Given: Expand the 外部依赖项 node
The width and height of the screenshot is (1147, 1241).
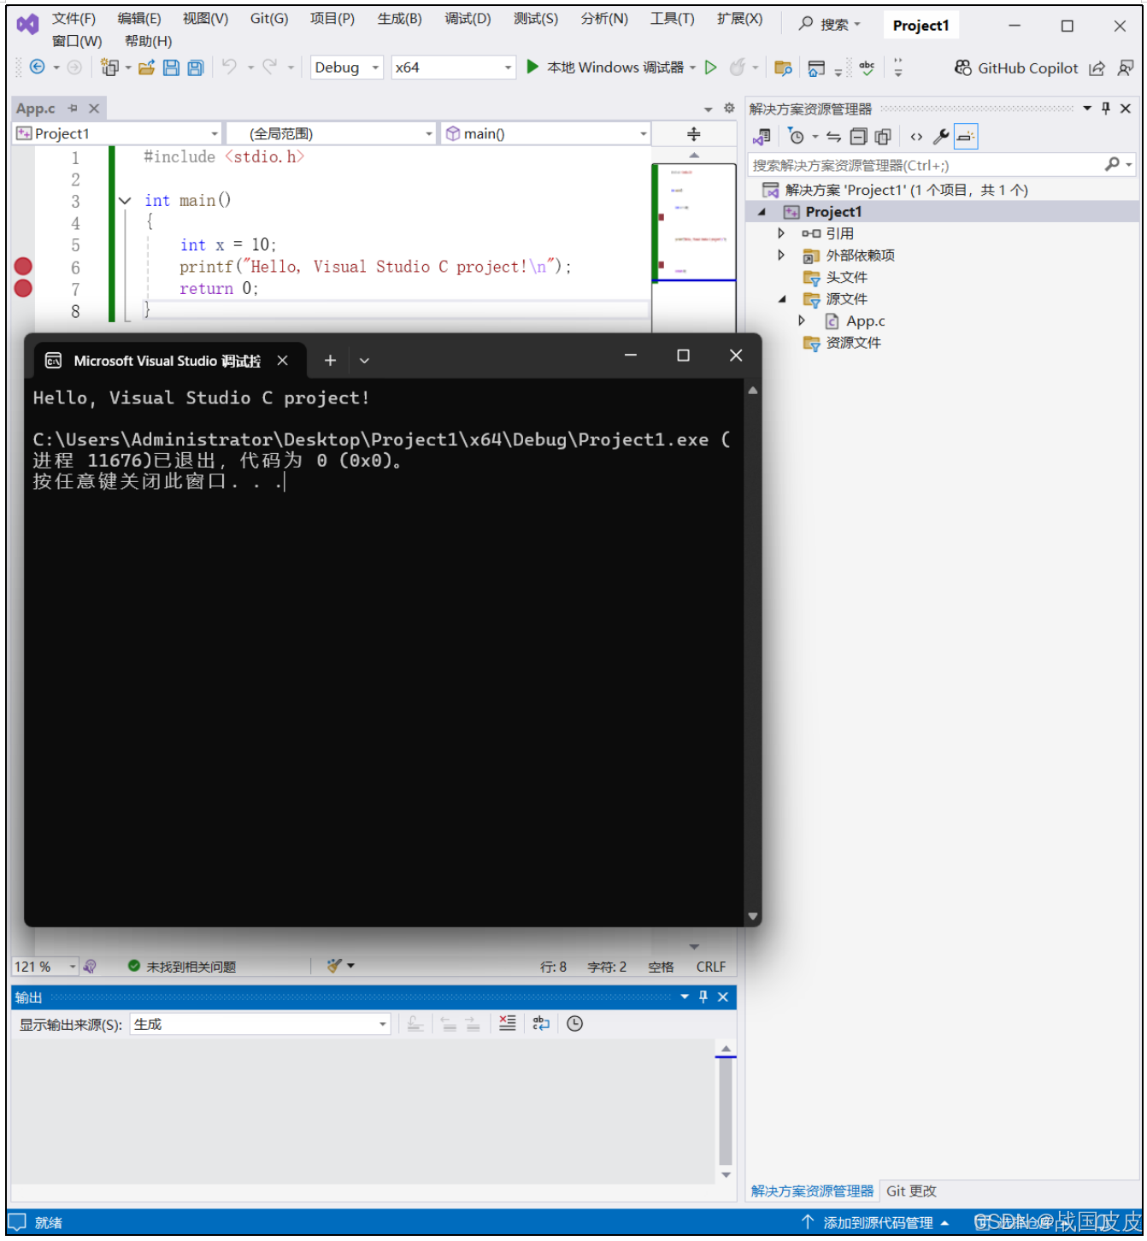Looking at the screenshot, I should [x=780, y=255].
